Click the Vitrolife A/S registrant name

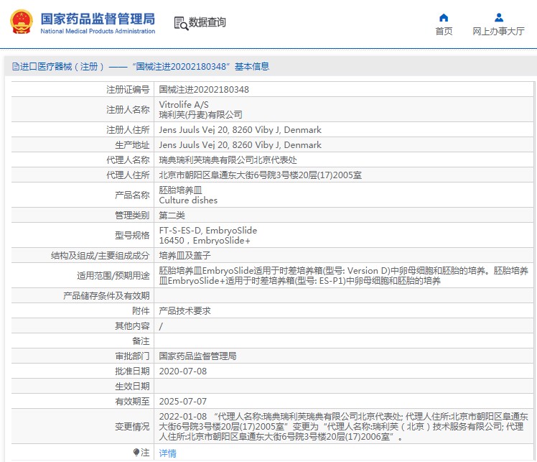click(x=184, y=104)
